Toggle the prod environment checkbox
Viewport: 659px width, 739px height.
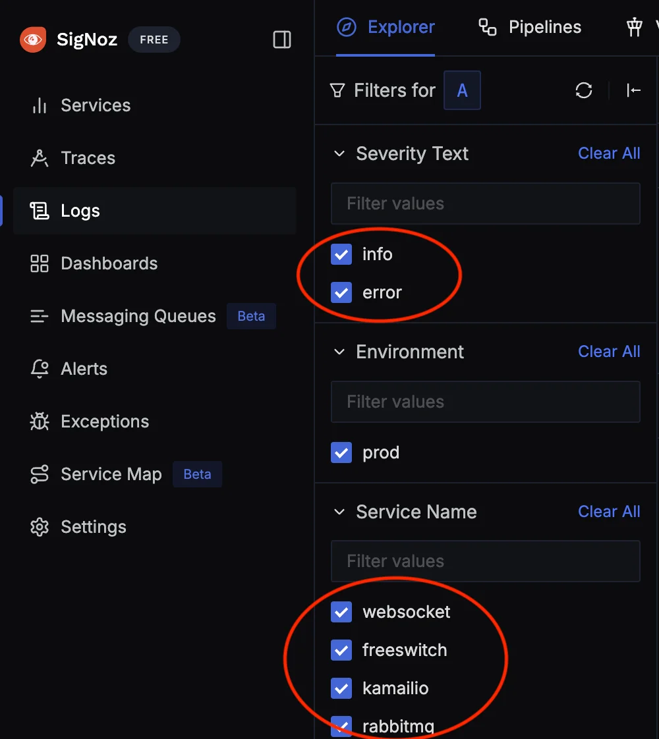click(341, 452)
